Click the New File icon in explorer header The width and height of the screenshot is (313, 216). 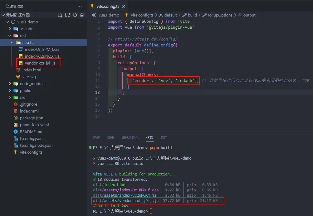pos(60,15)
